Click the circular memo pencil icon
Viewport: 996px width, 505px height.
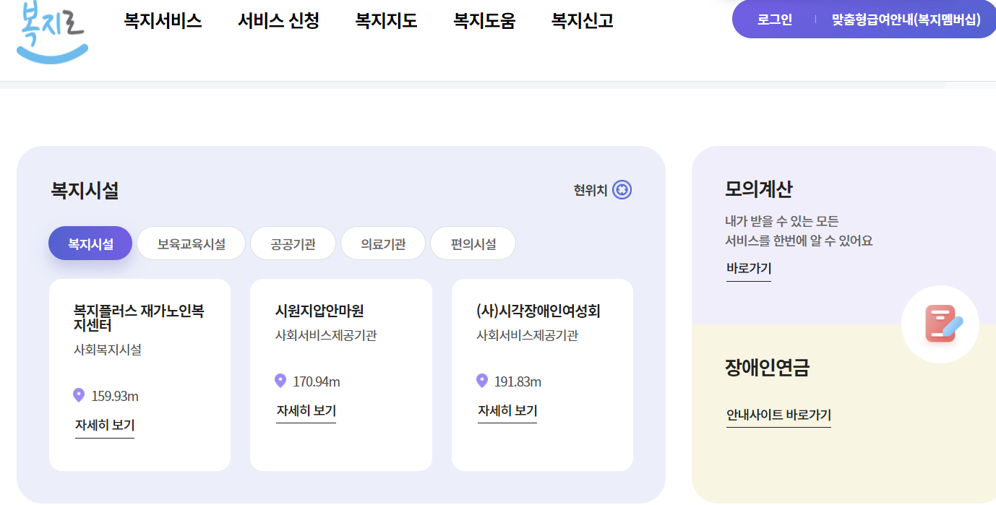coord(940,324)
